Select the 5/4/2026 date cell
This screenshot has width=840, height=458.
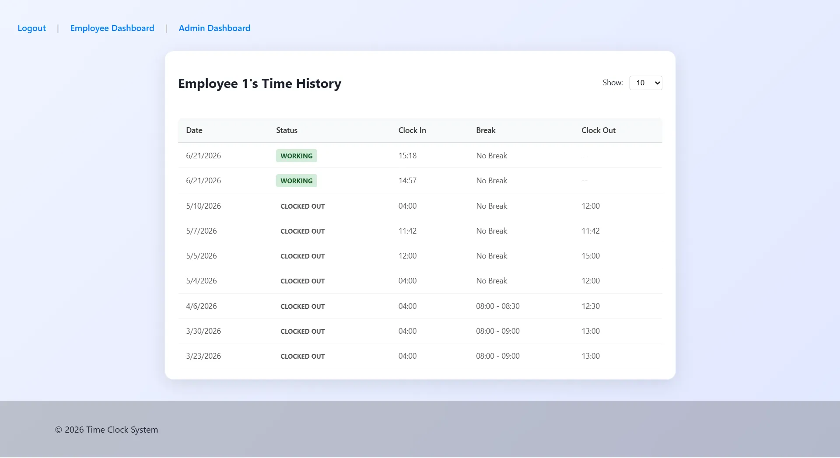(x=201, y=281)
